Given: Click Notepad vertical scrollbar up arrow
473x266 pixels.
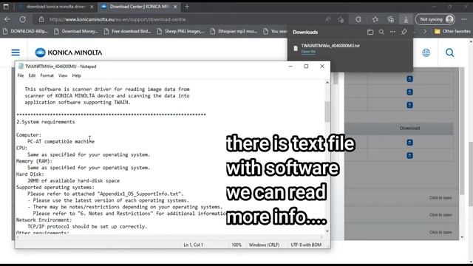Looking at the screenshot, I should tap(327, 82).
